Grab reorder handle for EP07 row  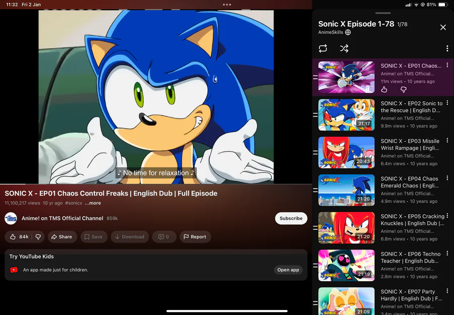[315, 303]
